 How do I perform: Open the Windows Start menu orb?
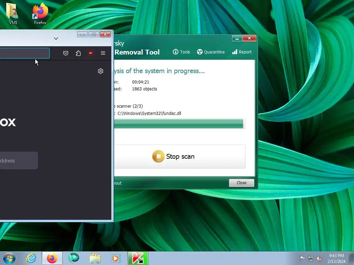9,258
